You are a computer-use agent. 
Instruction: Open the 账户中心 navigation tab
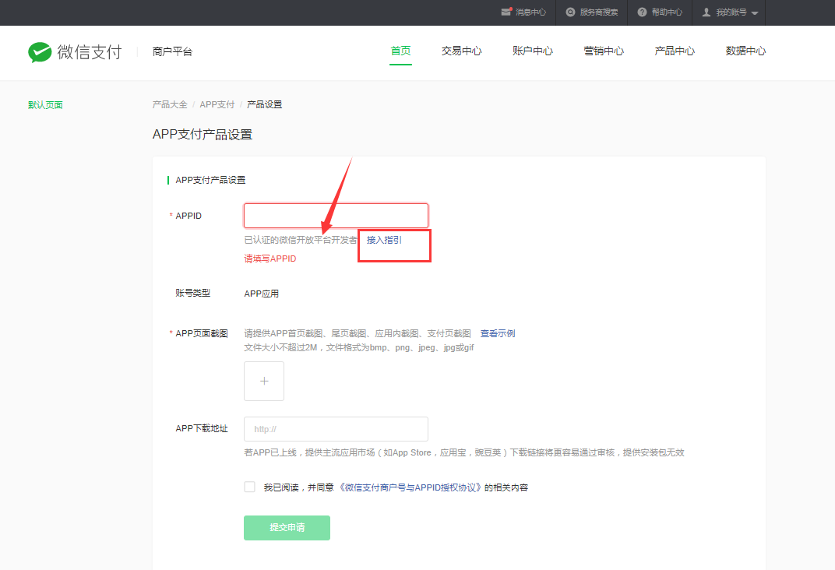pos(533,51)
